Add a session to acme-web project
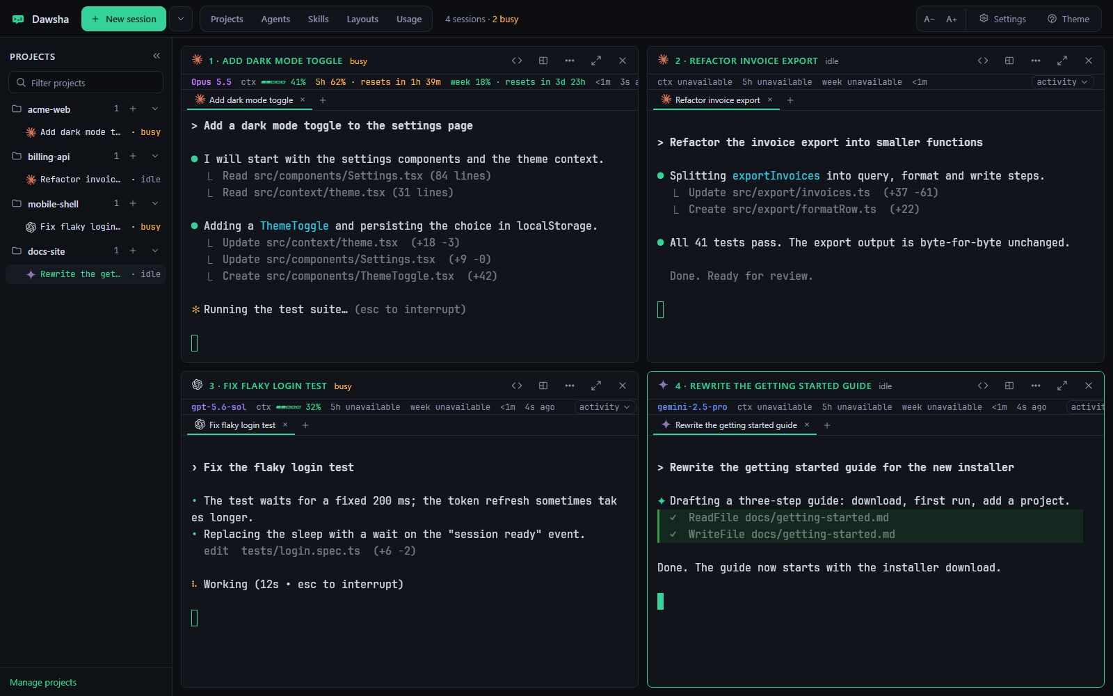Image resolution: width=1113 pixels, height=696 pixels. point(133,109)
